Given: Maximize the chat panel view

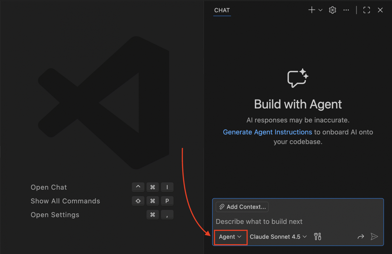Looking at the screenshot, I should coord(366,10).
